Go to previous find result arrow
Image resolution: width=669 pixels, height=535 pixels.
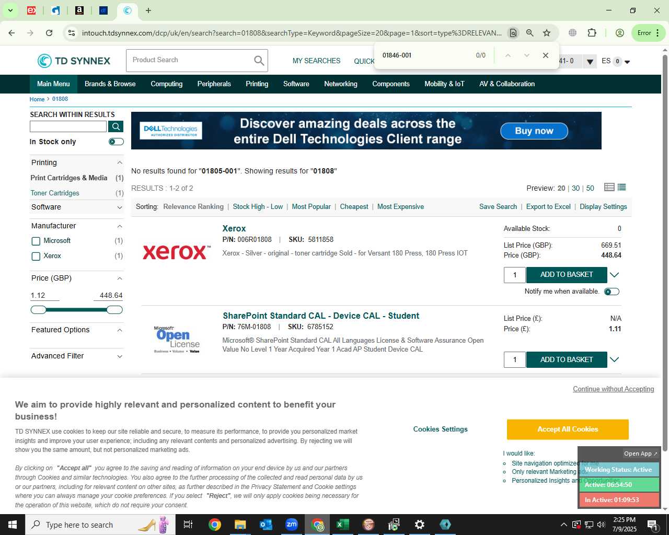coord(507,55)
